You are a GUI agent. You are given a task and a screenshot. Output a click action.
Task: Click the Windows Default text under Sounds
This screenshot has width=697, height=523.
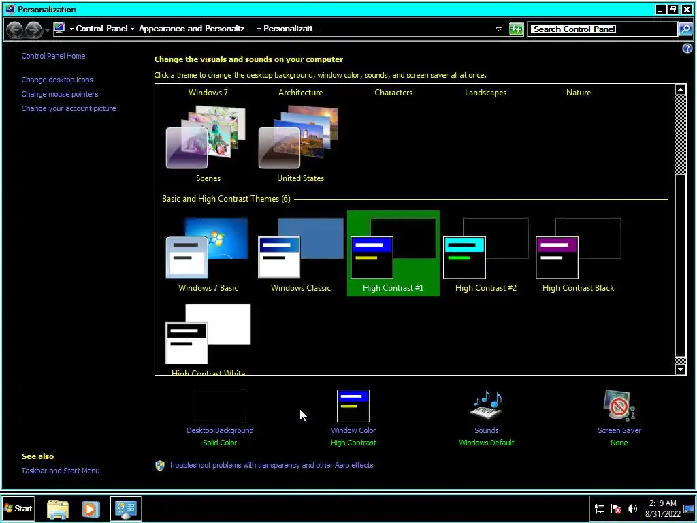(486, 443)
